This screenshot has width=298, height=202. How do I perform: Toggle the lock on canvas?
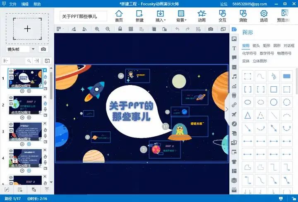(x=120, y=29)
